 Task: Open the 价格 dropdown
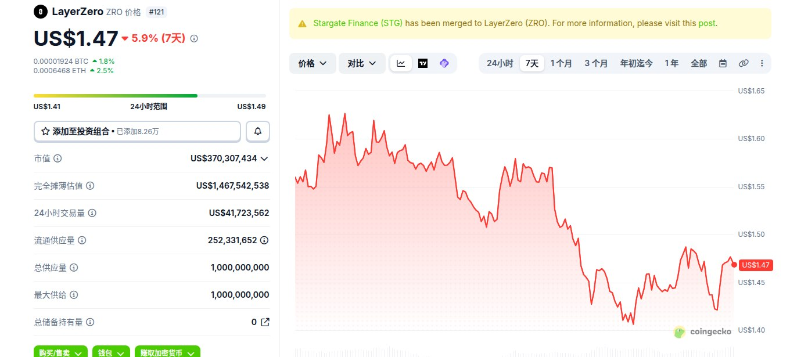coord(313,63)
